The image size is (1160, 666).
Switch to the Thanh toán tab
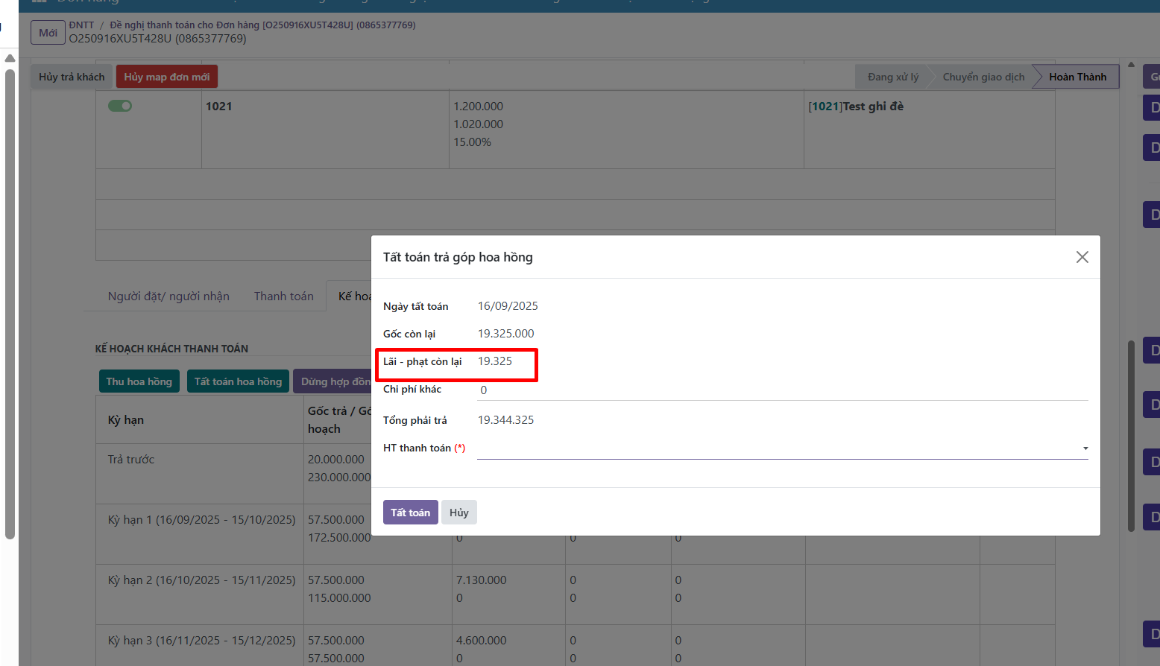(x=283, y=296)
